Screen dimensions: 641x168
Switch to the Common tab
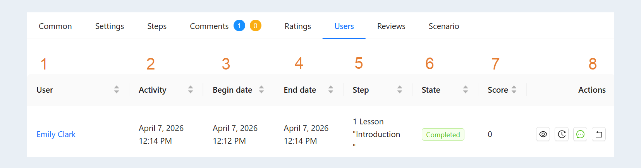click(x=55, y=26)
